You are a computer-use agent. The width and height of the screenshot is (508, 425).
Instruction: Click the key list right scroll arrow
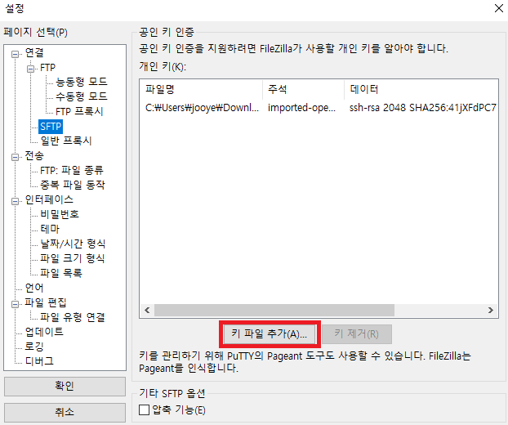coord(491,311)
